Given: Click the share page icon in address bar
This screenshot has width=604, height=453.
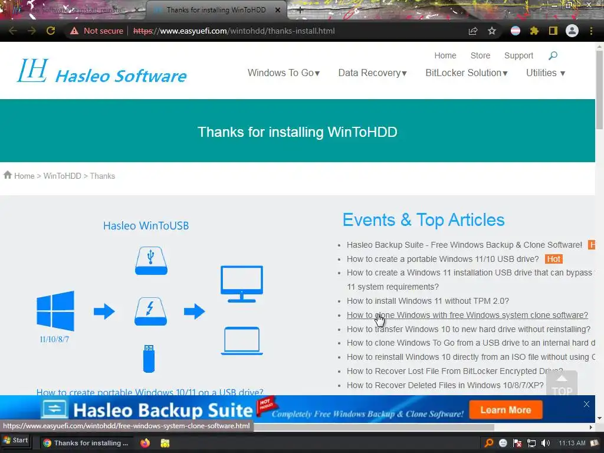Looking at the screenshot, I should pos(473,31).
